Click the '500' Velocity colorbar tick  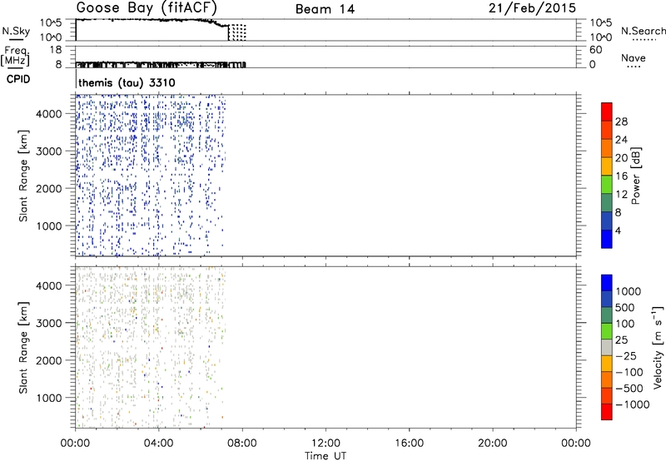point(625,308)
